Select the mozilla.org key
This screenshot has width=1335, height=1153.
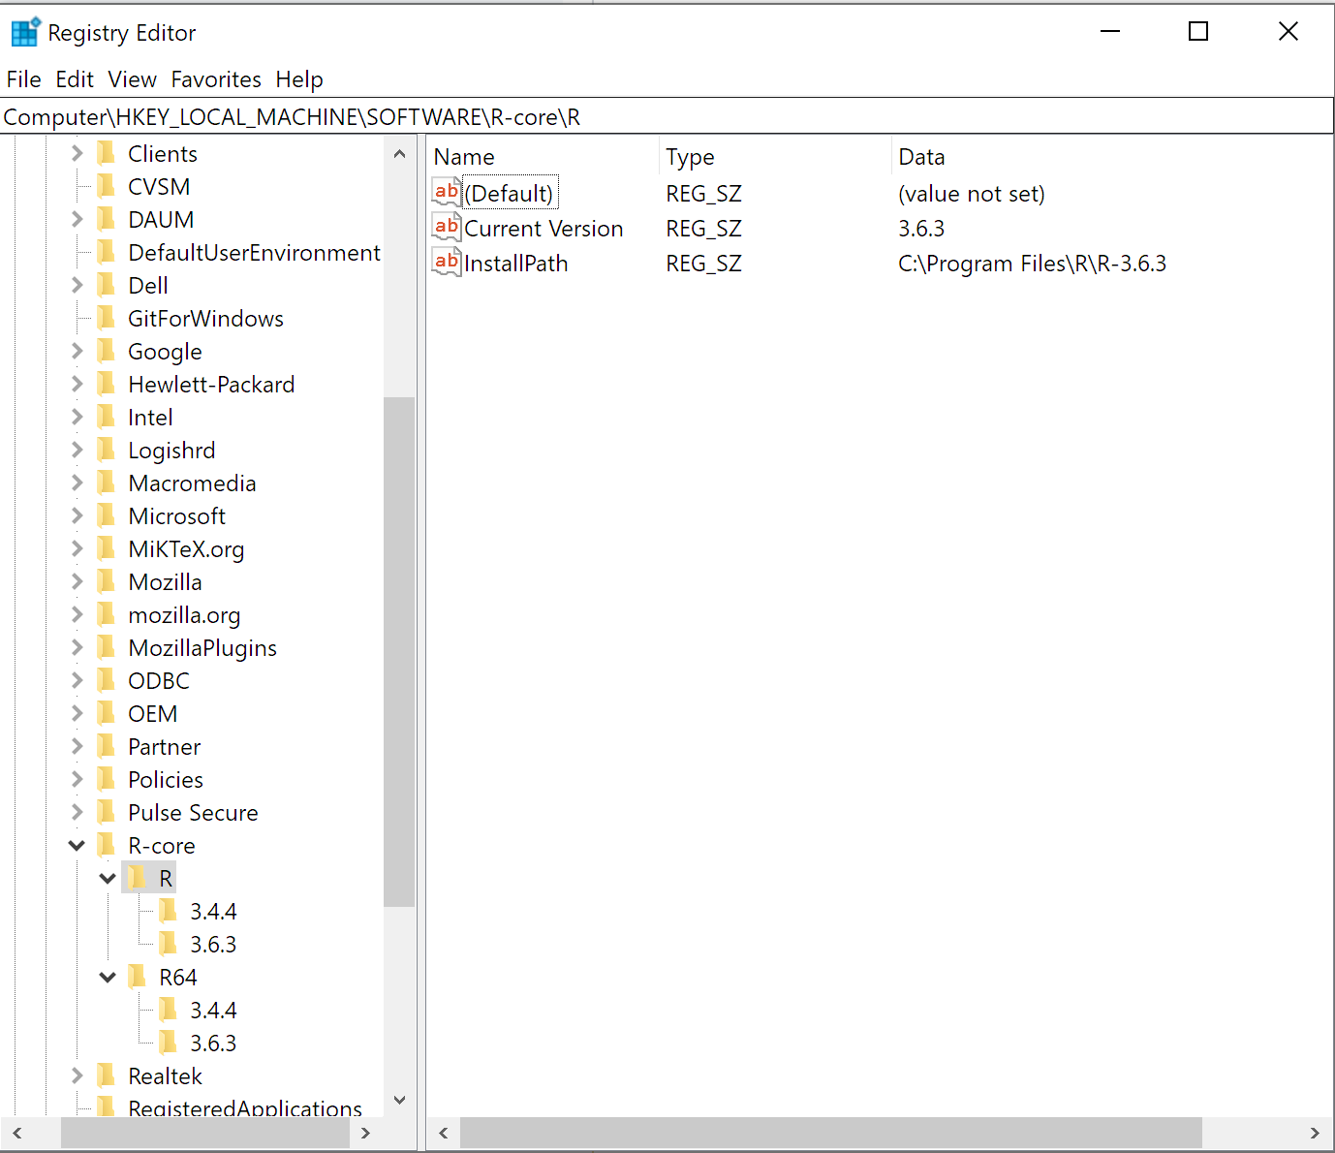point(184,615)
